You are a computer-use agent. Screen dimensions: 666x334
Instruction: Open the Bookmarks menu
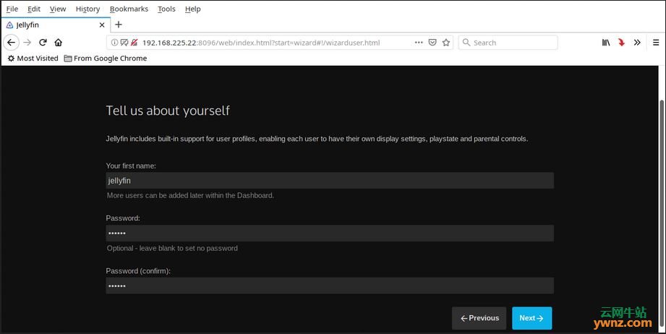129,9
